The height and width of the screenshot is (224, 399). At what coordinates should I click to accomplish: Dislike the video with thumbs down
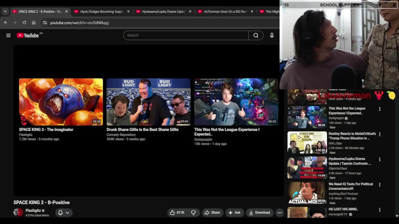(193, 212)
